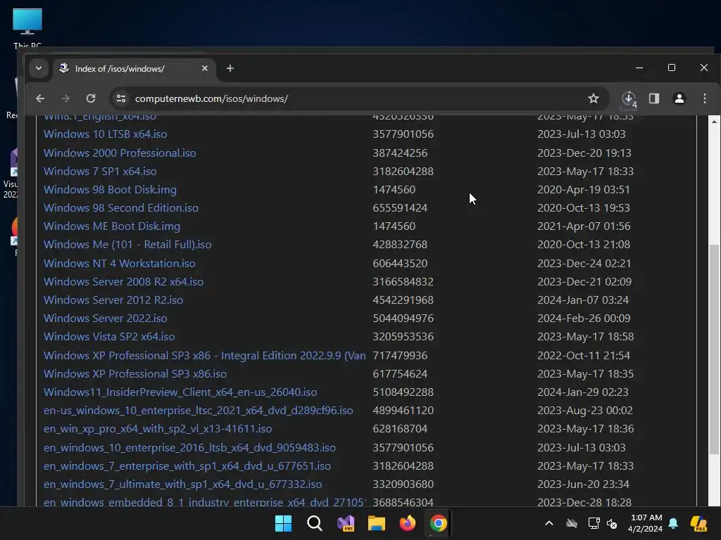Screen dimensions: 721x540
Task: Download Windows Server 2012 R2.iso
Action: click(113, 300)
